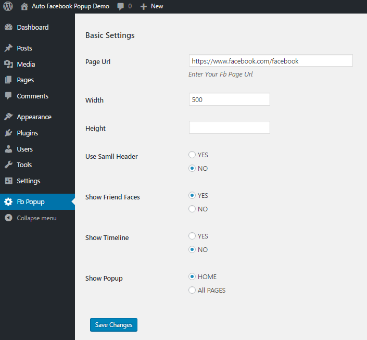Viewport: 367px width, 340px height.
Task: Click the plus icon beside New
Action: pos(143,7)
